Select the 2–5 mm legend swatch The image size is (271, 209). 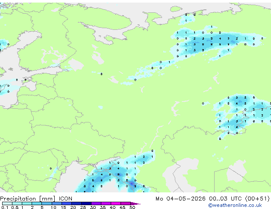pos(37,203)
